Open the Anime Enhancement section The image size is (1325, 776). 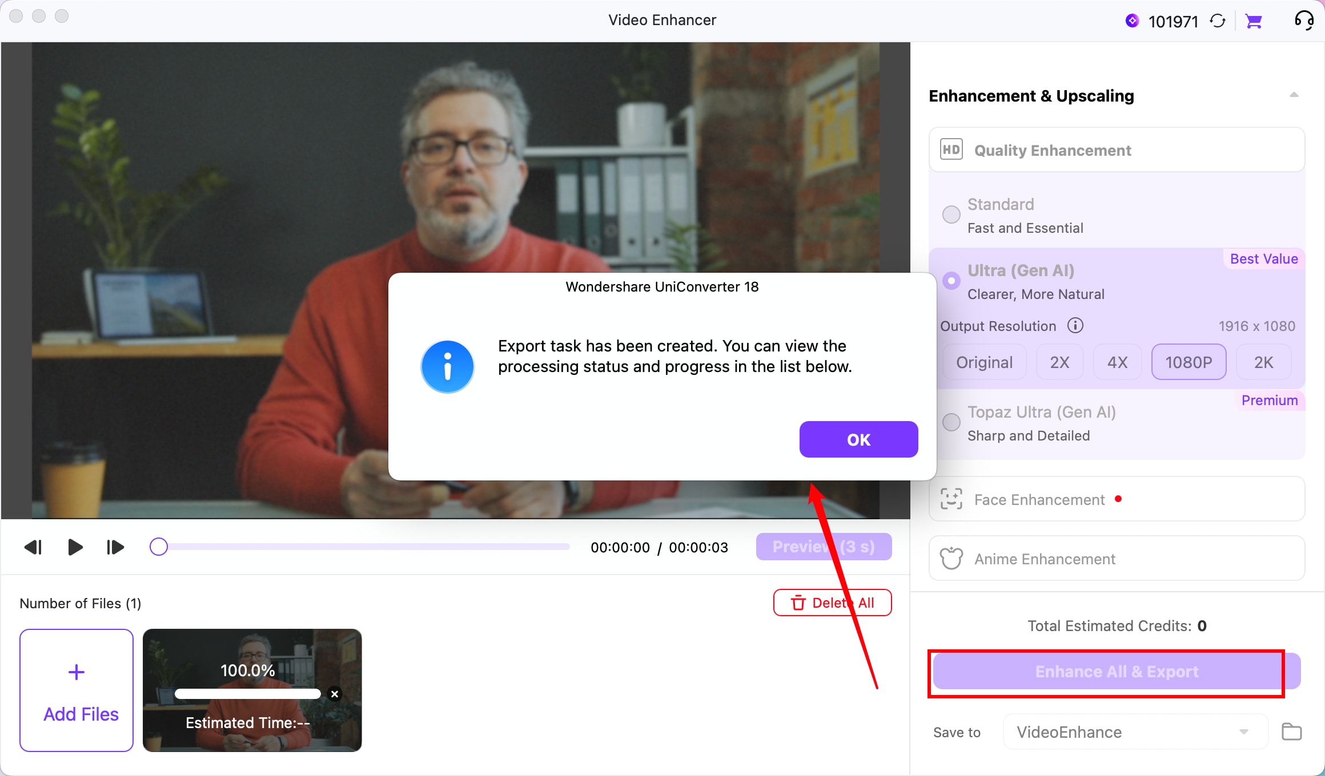(x=1117, y=559)
